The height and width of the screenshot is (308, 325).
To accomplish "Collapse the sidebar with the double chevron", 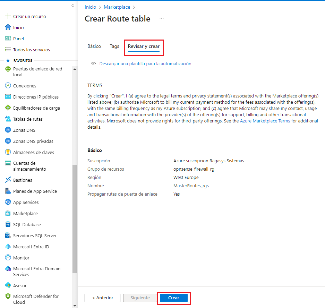I will point(73,6).
